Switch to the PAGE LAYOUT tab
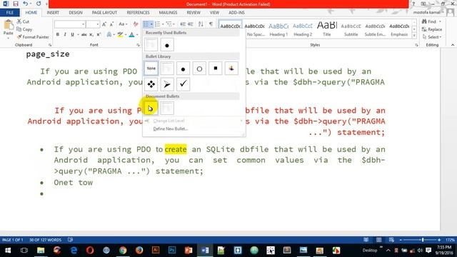457x257 pixels. coord(104,13)
